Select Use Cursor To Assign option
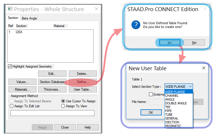 click(x=63, y=101)
